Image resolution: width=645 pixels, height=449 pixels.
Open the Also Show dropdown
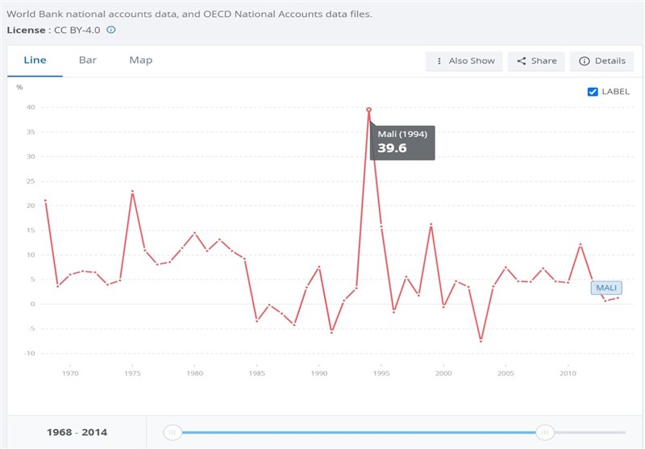coord(464,61)
